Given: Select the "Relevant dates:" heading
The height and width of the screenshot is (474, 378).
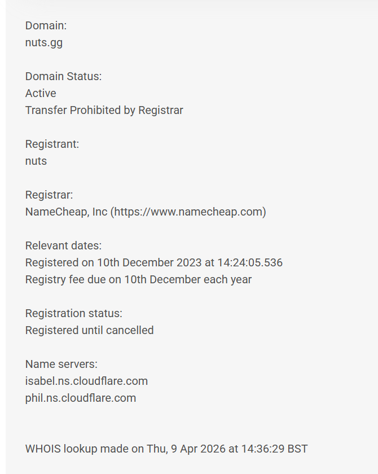Looking at the screenshot, I should [x=63, y=245].
